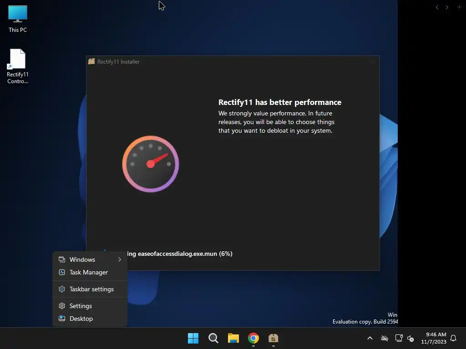Click the back arrow at top right
This screenshot has height=349, width=466.
(x=437, y=7)
